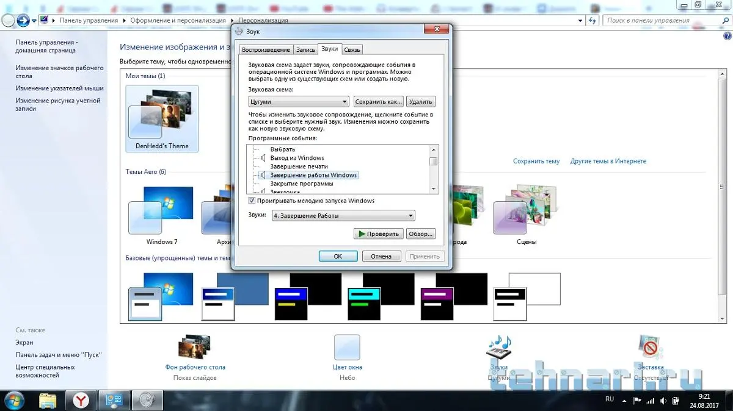Open the Screen Saver icon
Image resolution: width=733 pixels, height=411 pixels.
coord(650,348)
